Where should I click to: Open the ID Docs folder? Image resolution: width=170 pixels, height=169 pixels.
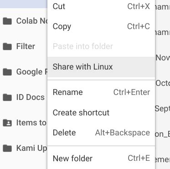coord(31,97)
